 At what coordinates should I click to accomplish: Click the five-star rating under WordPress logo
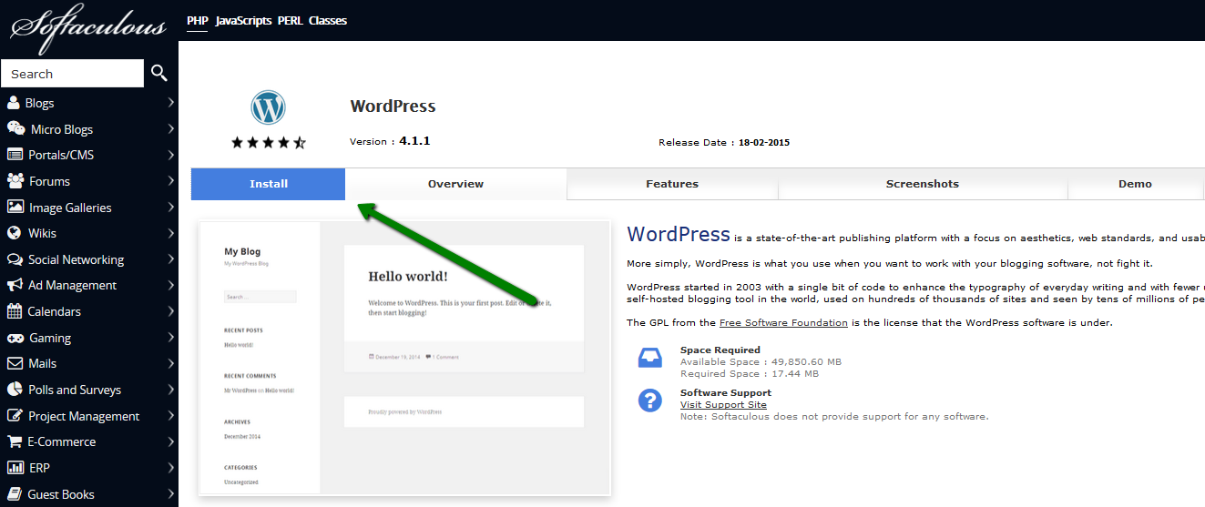click(x=268, y=143)
